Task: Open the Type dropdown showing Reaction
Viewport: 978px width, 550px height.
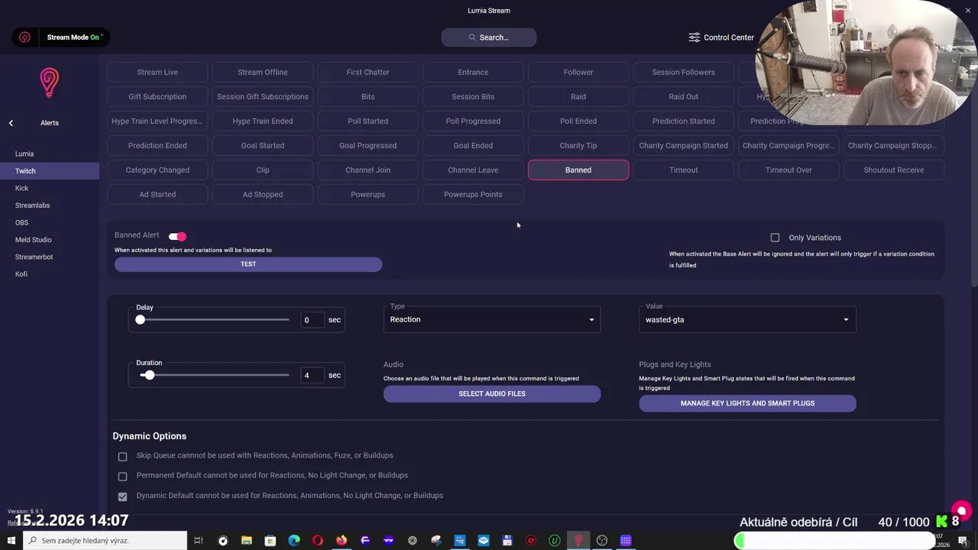Action: coord(492,319)
